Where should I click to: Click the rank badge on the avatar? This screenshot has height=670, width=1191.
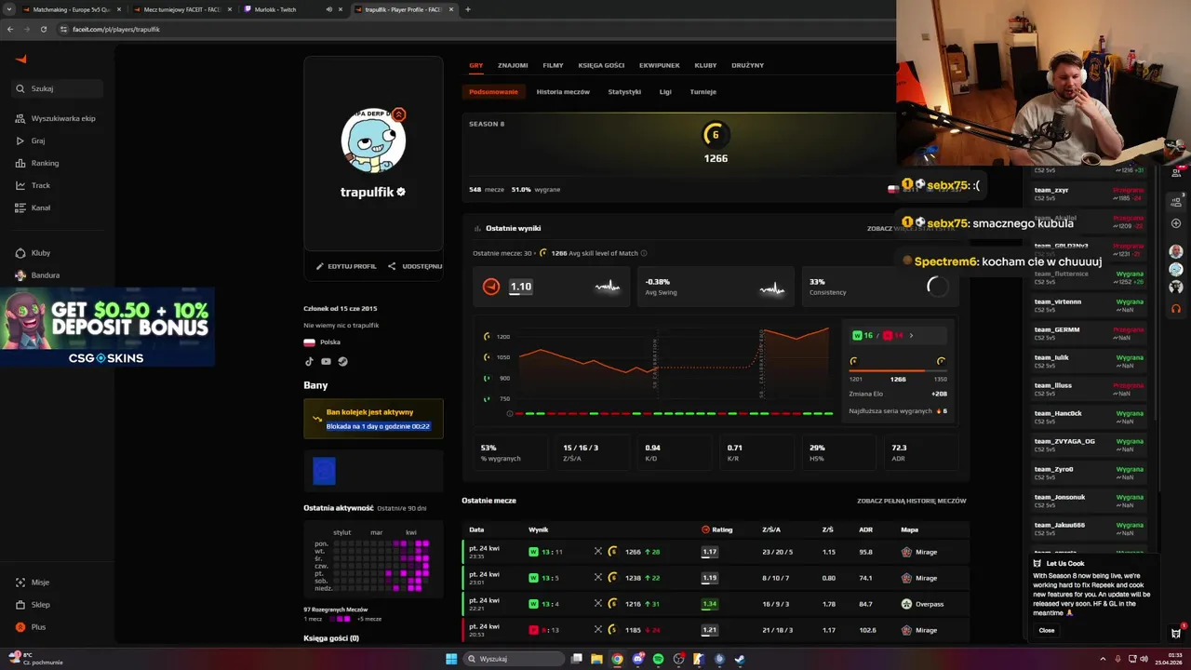(399, 114)
